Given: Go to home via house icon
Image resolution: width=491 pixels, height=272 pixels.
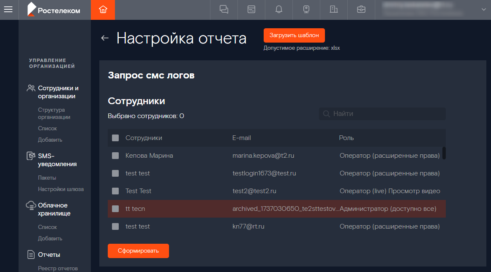Looking at the screenshot, I should [x=103, y=10].
